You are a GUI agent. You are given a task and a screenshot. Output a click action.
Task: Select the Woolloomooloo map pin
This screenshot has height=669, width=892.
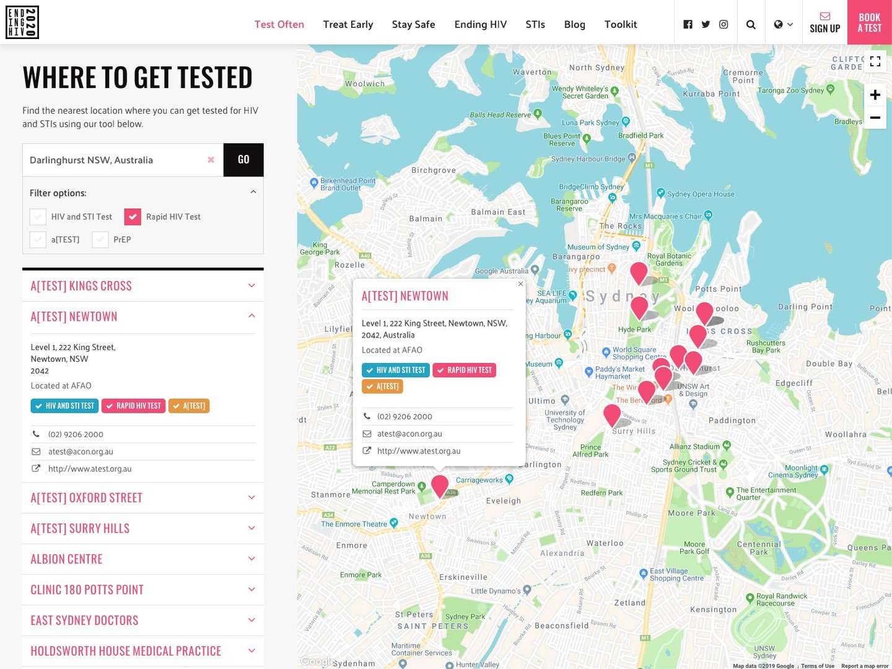(x=705, y=313)
